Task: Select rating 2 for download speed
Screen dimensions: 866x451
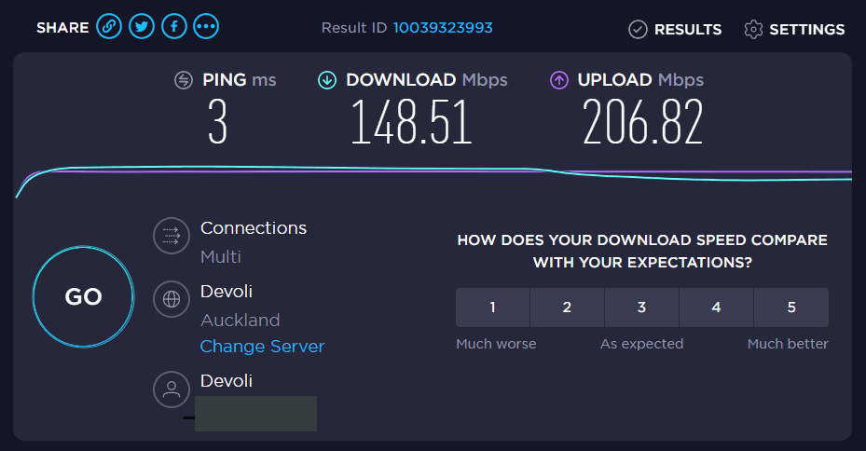Action: click(x=567, y=307)
